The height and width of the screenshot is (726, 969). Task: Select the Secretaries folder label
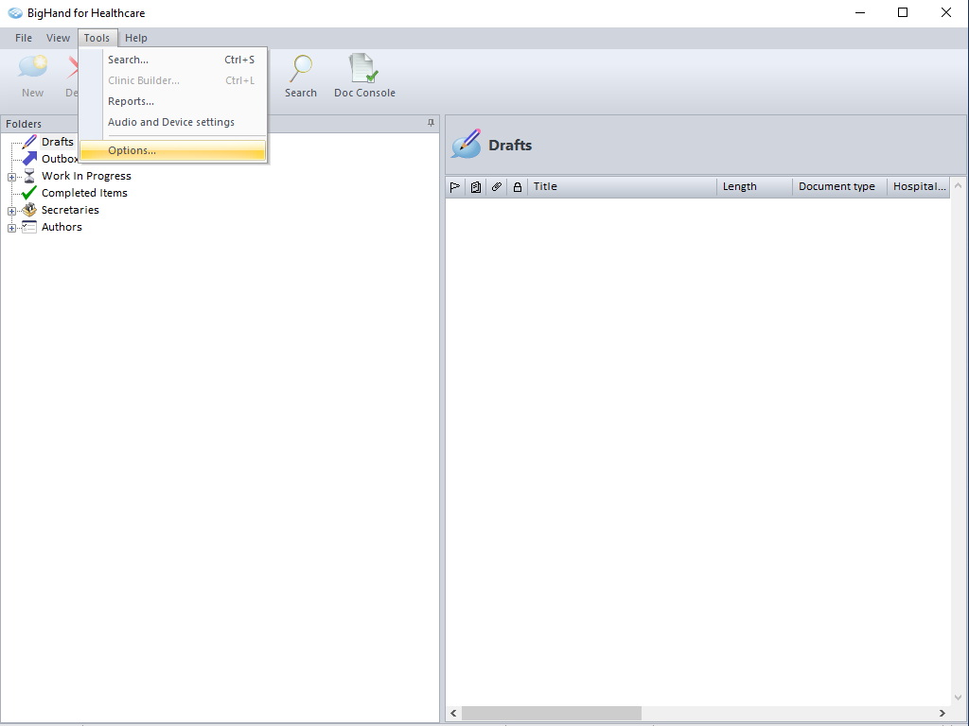coord(70,210)
